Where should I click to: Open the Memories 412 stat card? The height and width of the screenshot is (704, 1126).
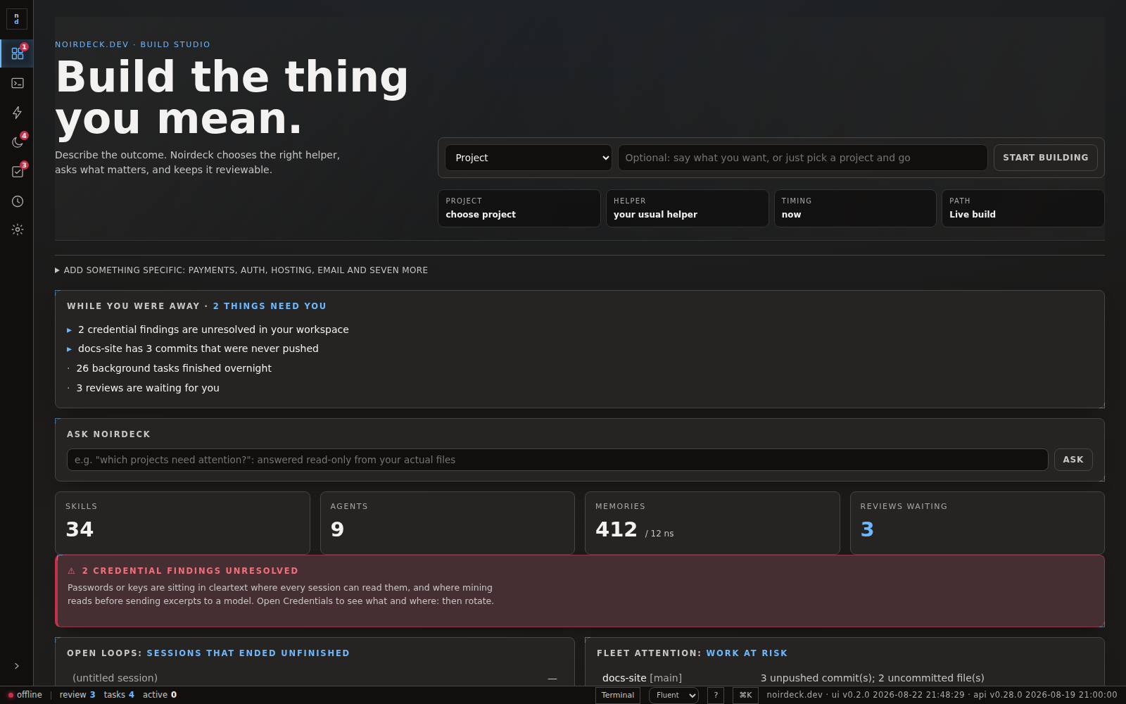(x=712, y=523)
